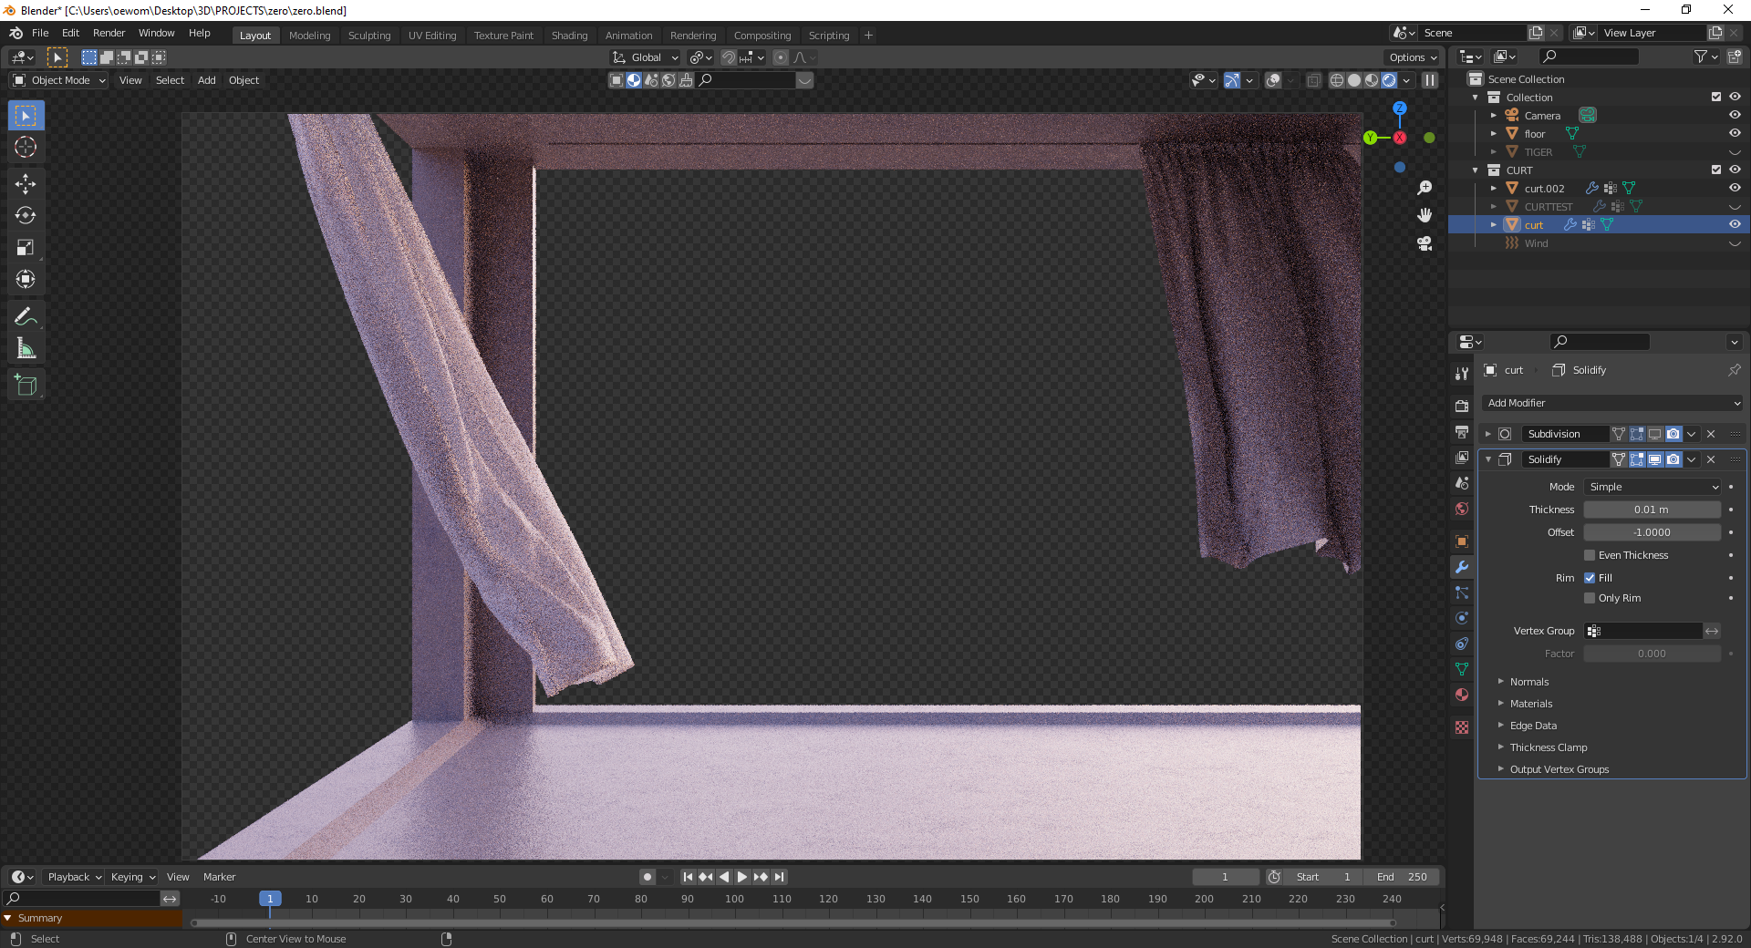Click the Offset value slider
Screen dimensions: 1751x948
1653,532
